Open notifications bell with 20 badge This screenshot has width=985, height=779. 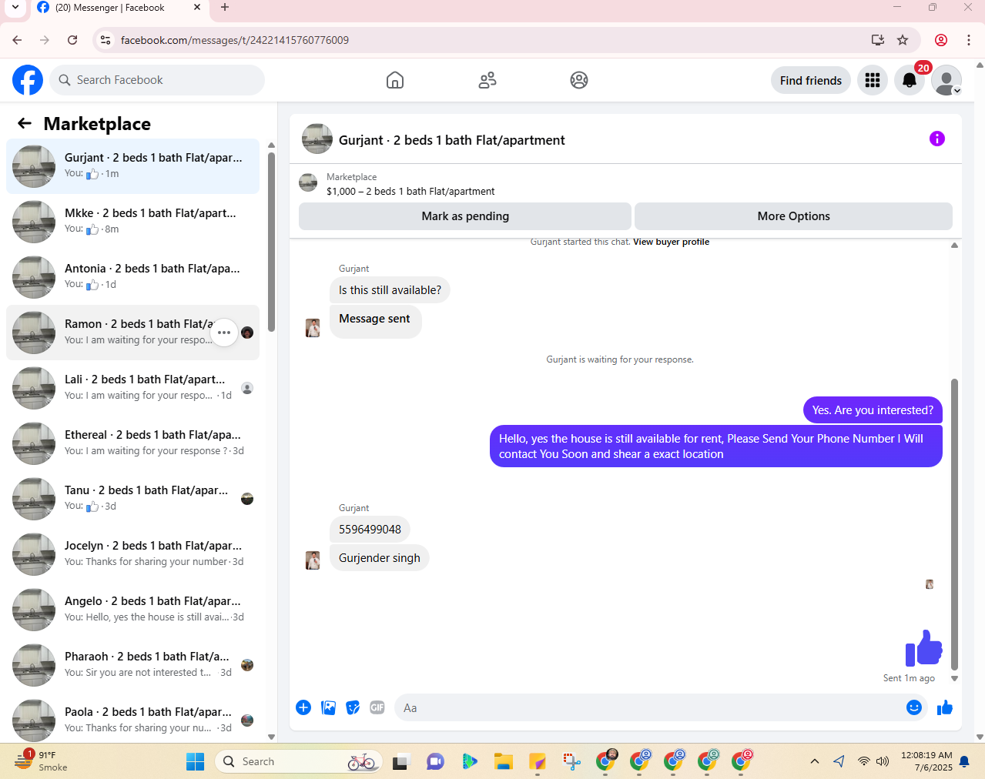click(x=910, y=80)
